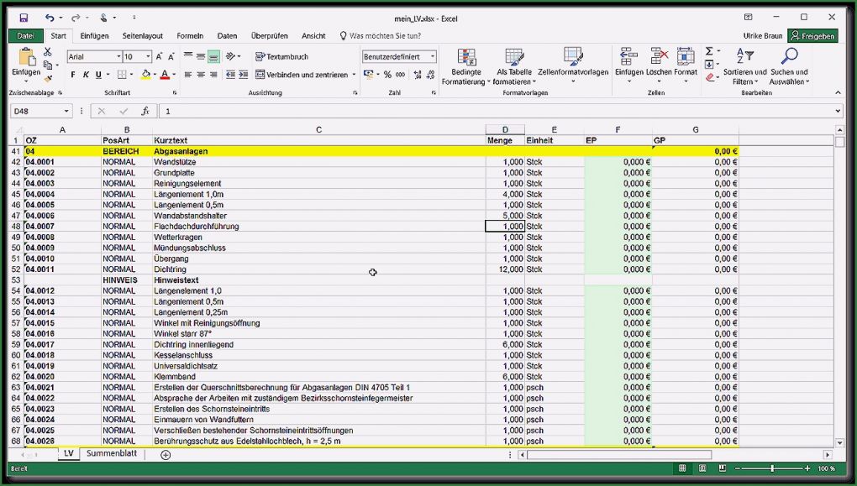The width and height of the screenshot is (857, 486).
Task: Click the Suchen und Auswählen magnifier
Action: tap(789, 58)
